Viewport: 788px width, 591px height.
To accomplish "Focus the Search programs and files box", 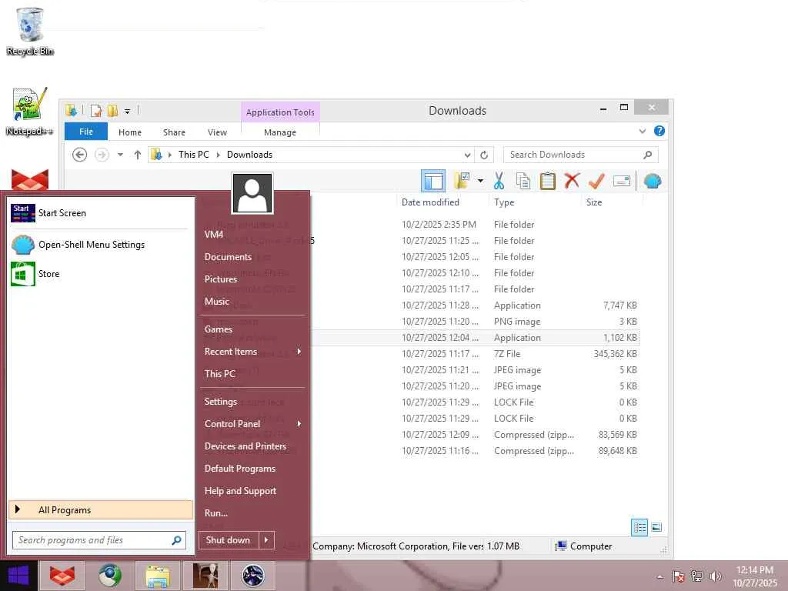I will click(99, 540).
